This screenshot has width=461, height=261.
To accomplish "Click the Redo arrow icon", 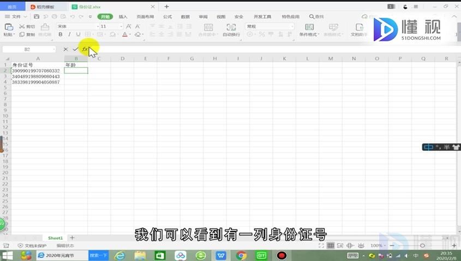I will [x=81, y=16].
